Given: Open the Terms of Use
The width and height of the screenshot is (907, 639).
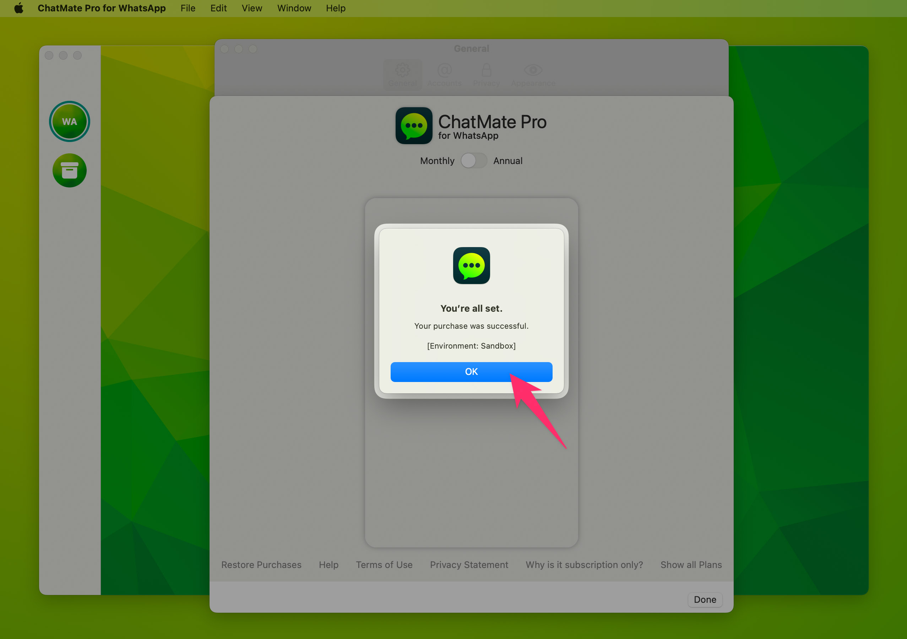Looking at the screenshot, I should [384, 565].
